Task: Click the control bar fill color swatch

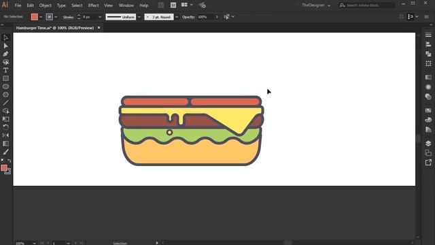Action: point(35,17)
